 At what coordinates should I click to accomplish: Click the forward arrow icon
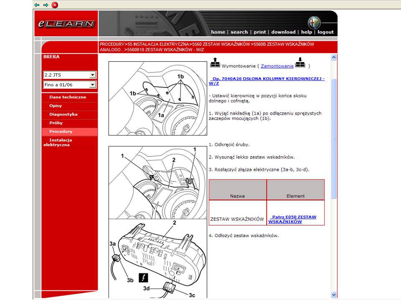[46, 5]
